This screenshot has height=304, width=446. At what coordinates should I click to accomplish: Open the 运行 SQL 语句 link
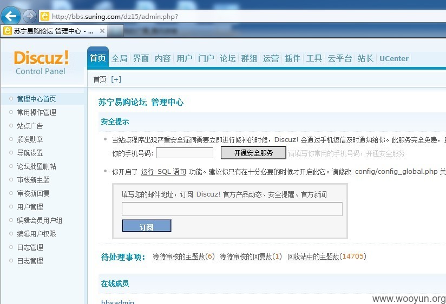(x=163, y=172)
